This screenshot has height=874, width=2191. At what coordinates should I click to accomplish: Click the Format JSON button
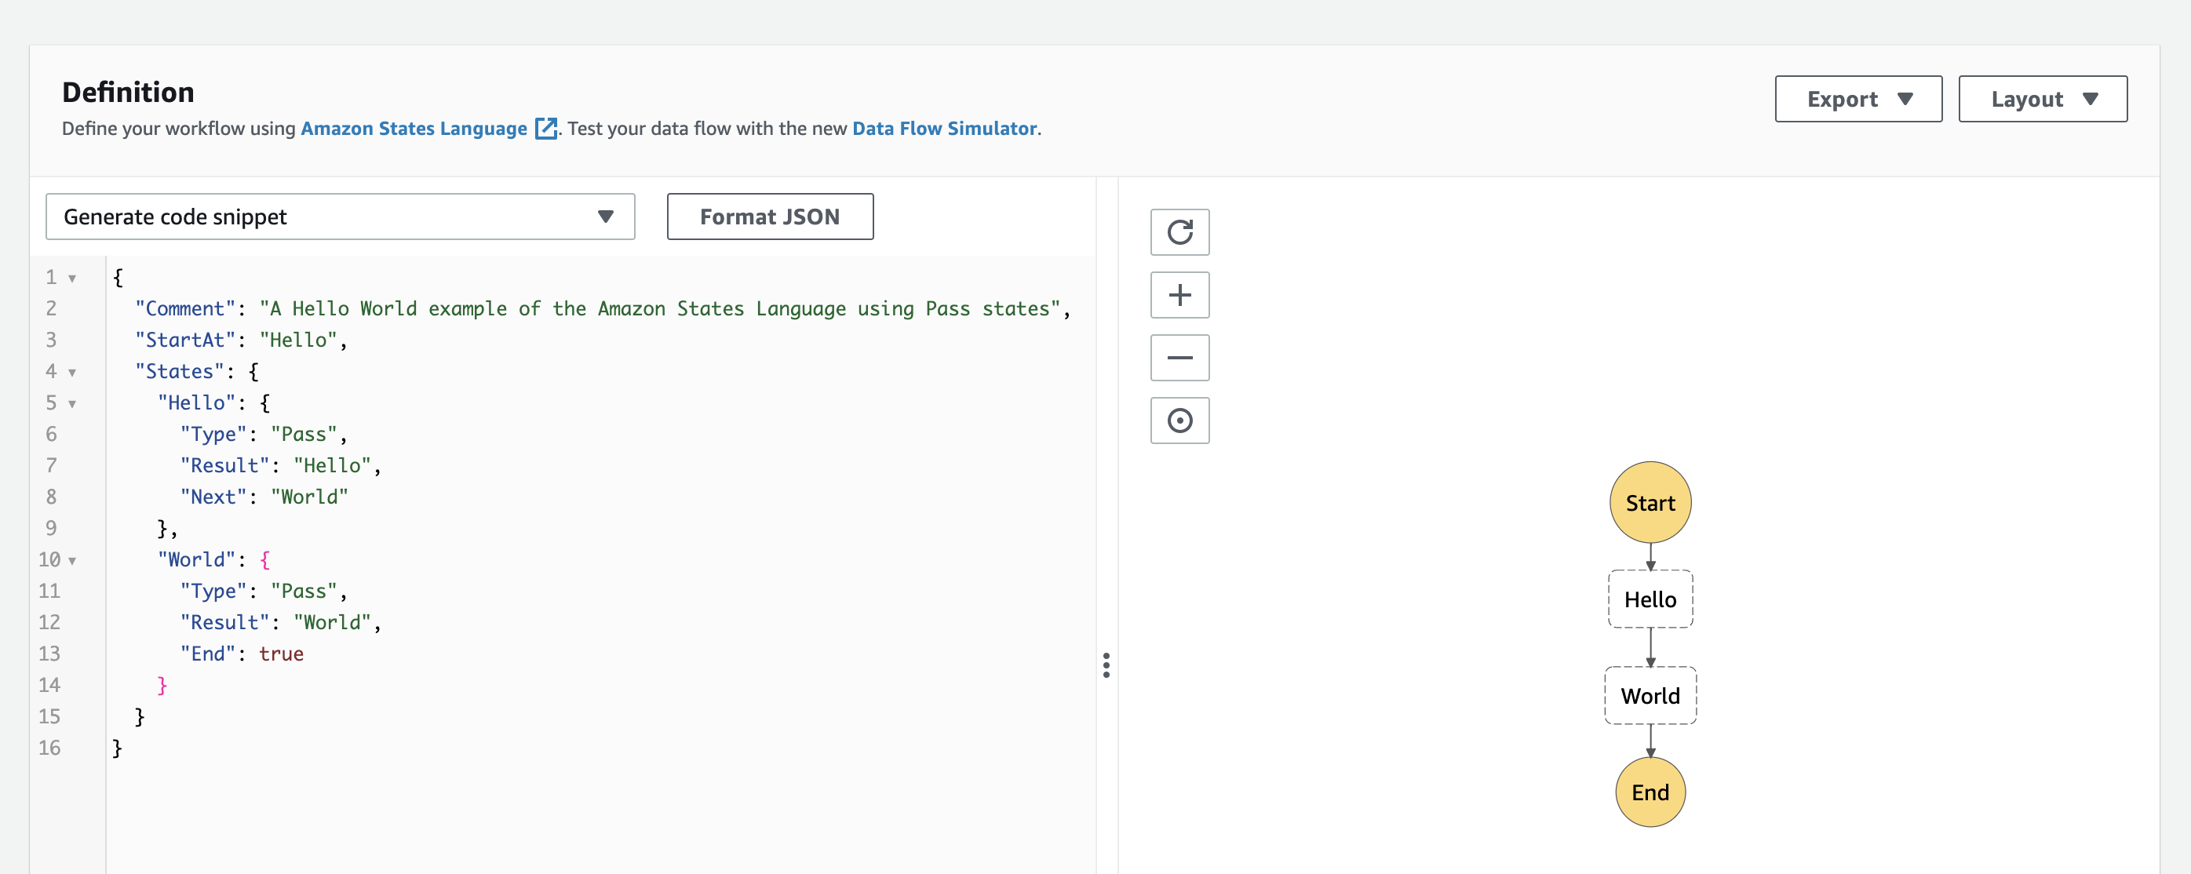(x=769, y=217)
